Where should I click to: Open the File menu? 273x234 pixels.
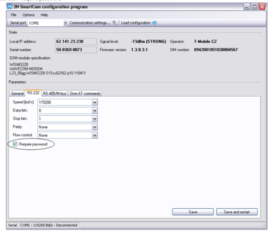14,15
